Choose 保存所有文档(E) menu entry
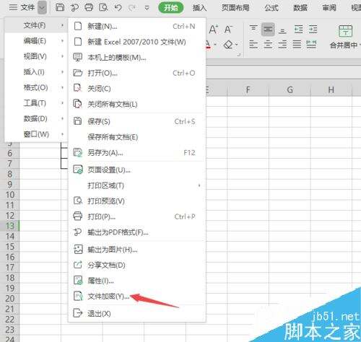This screenshot has width=361, height=342. pyautogui.click(x=137, y=137)
